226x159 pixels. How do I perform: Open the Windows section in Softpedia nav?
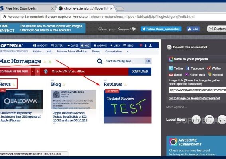tap(40, 45)
